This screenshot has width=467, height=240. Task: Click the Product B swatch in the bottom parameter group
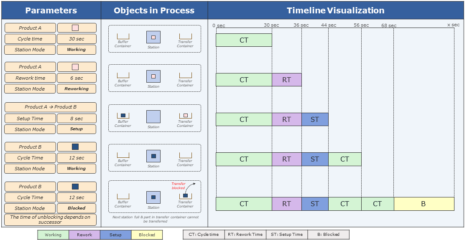[x=75, y=187]
